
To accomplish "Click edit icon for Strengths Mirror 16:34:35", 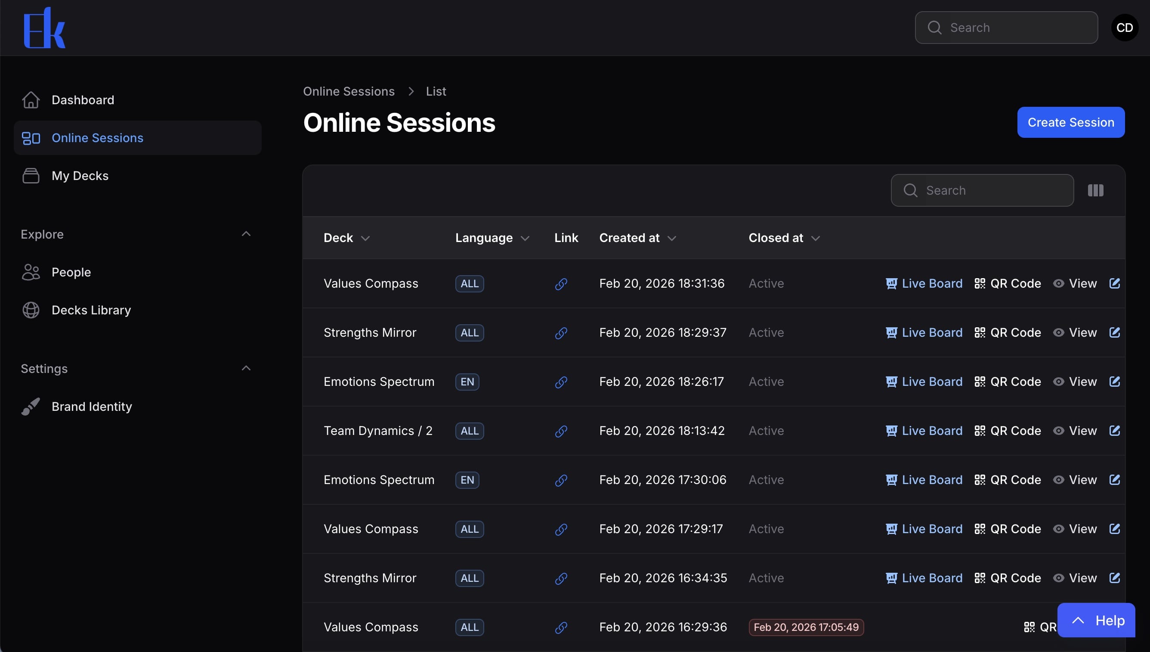I will pyautogui.click(x=1114, y=578).
